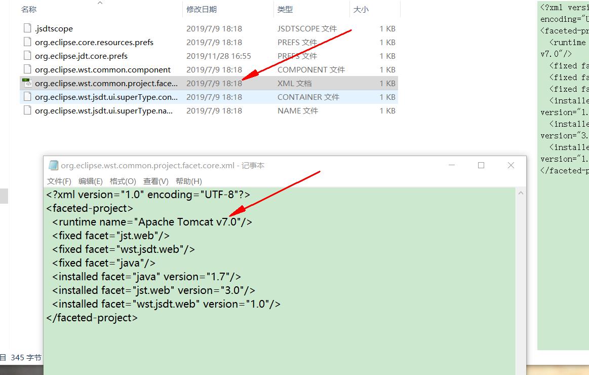Select org.eclipse.core.resources.prefs file name
The width and height of the screenshot is (589, 375).
(x=94, y=43)
